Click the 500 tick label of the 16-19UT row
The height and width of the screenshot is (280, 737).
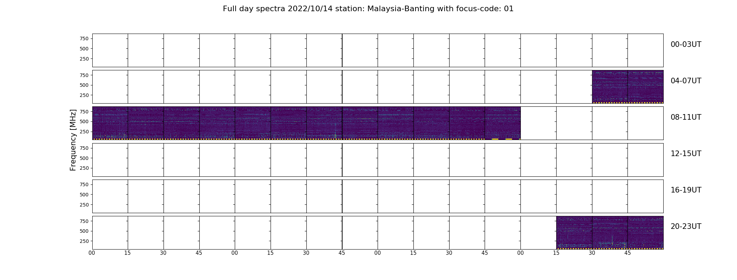point(84,195)
